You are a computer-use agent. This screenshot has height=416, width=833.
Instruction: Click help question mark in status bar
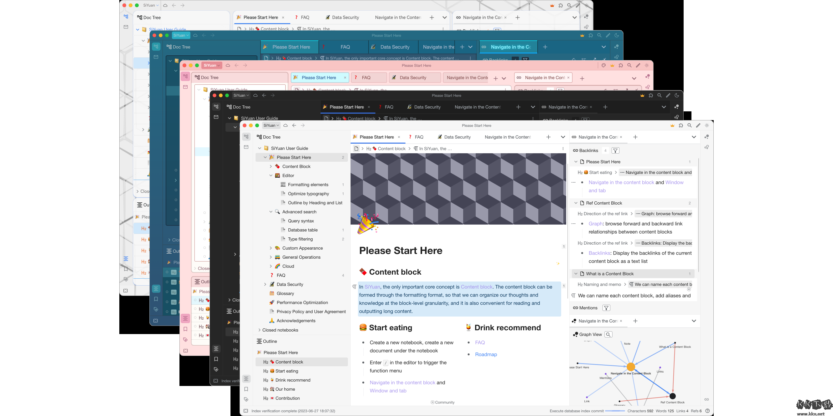(707, 411)
